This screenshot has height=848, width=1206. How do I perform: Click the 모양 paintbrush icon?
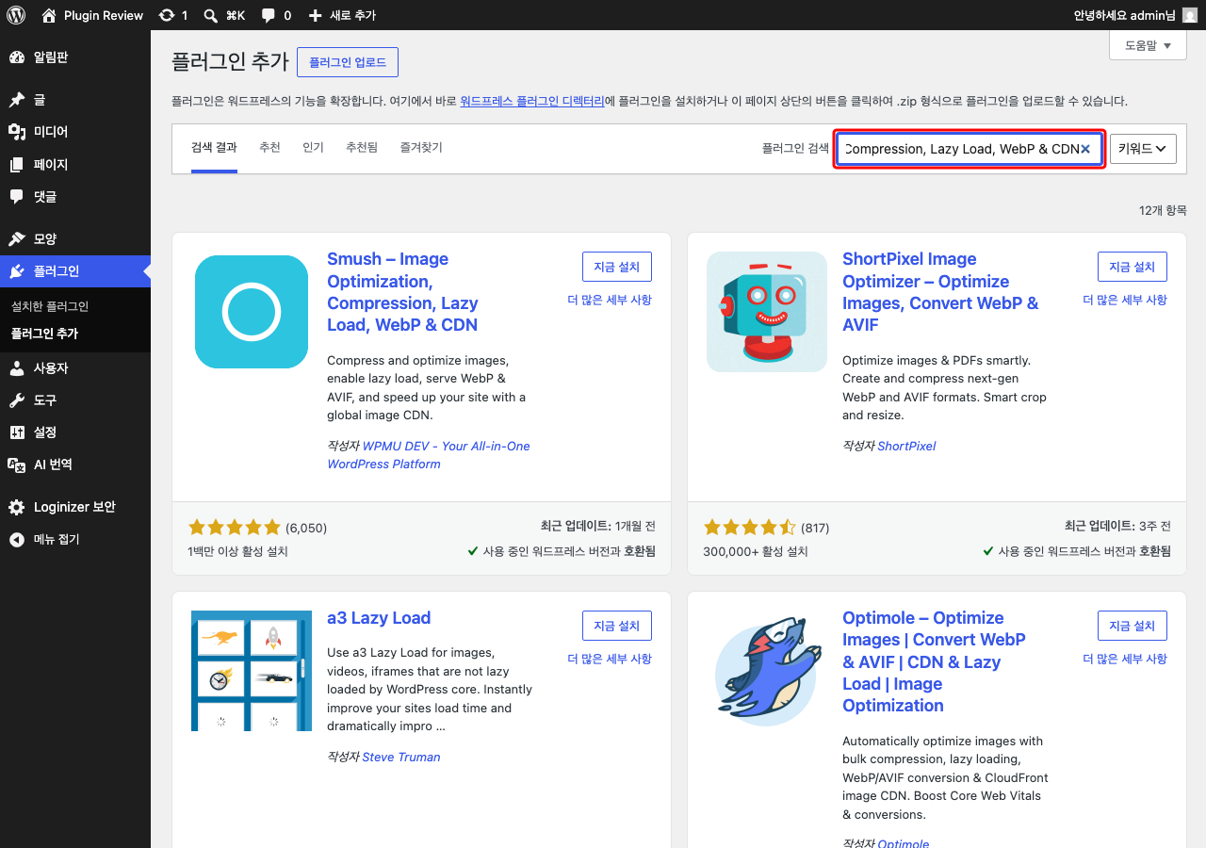coord(17,239)
